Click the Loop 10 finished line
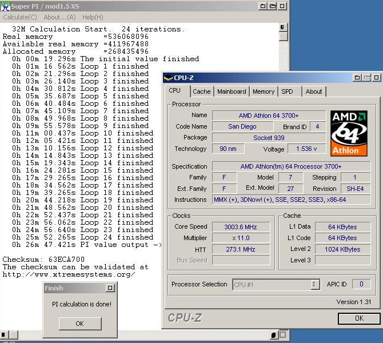The image size is (383, 343). [83, 133]
